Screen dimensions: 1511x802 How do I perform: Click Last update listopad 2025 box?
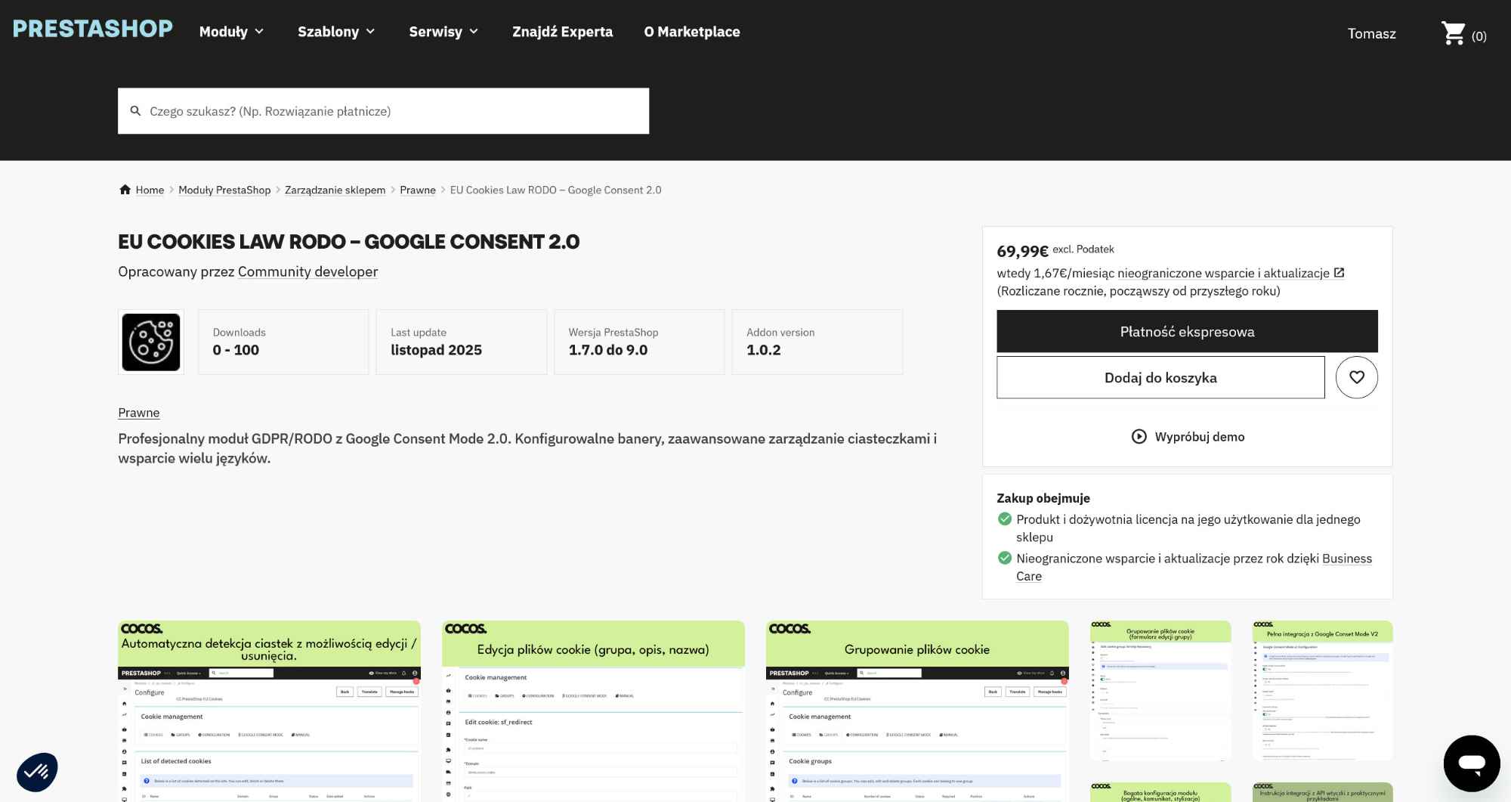pos(461,342)
